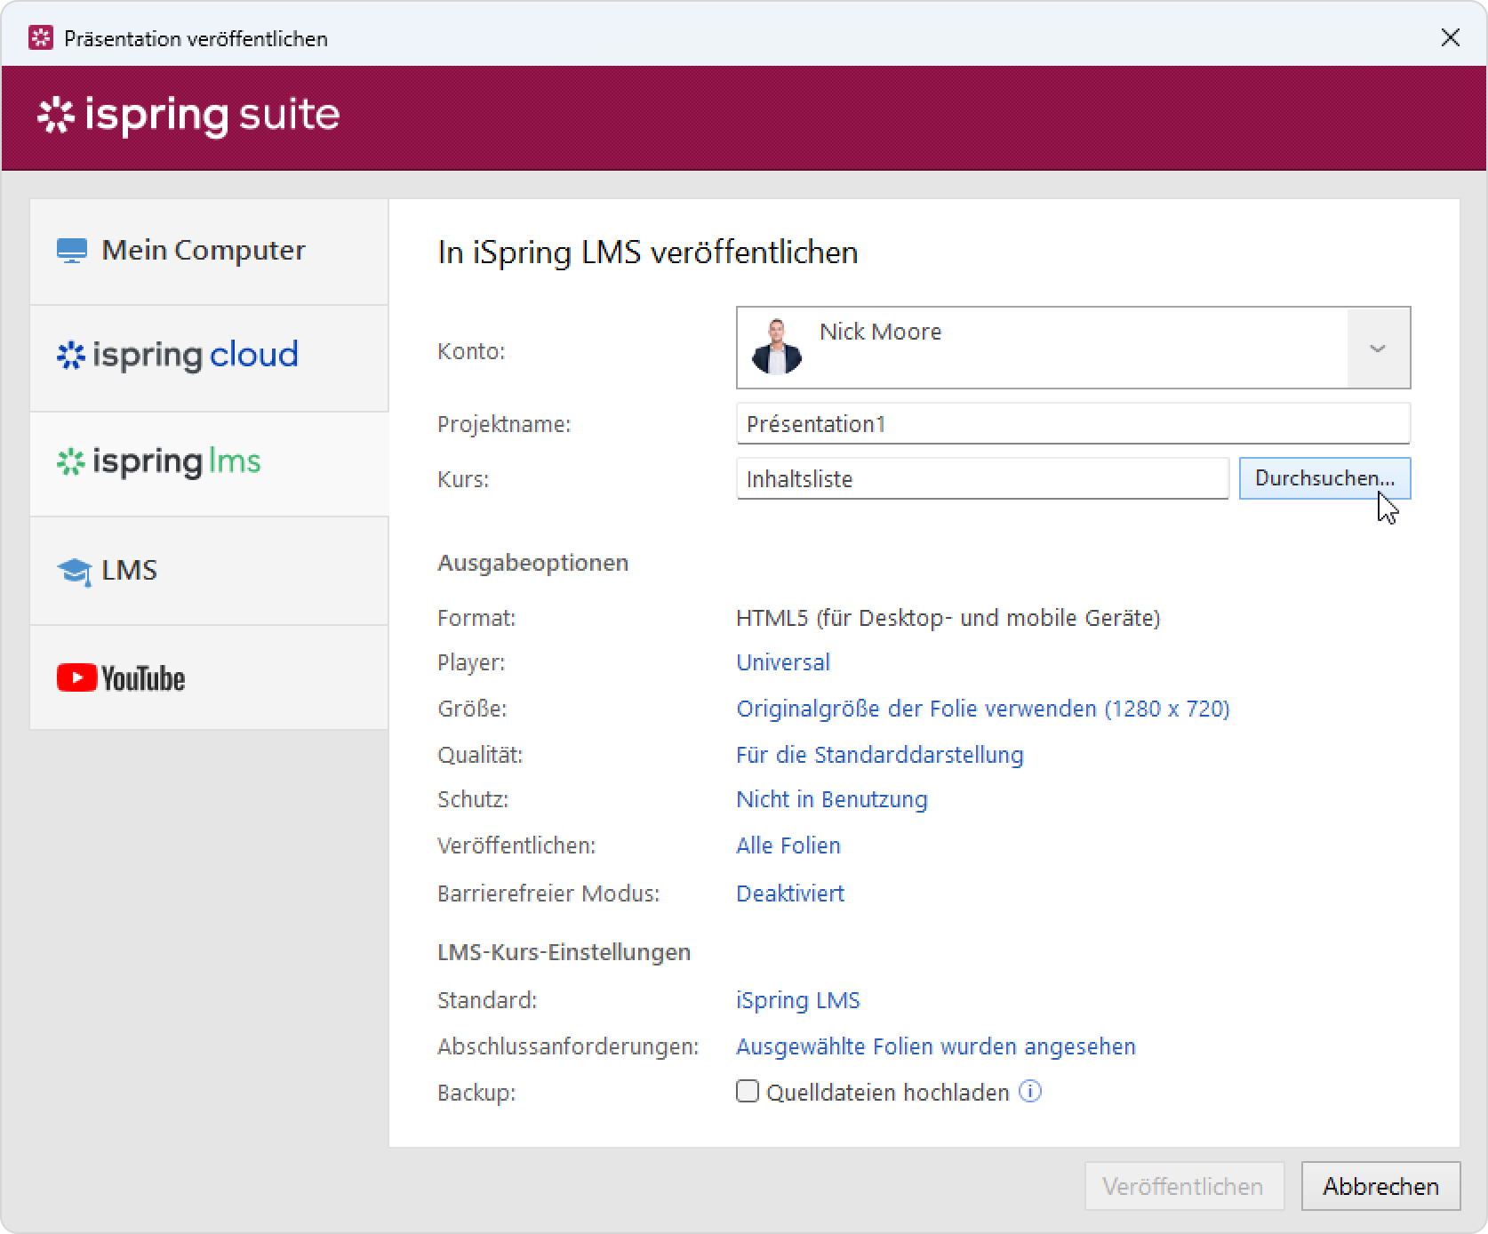1488x1234 pixels.
Task: Change the Player setting Universal
Action: coord(783,662)
